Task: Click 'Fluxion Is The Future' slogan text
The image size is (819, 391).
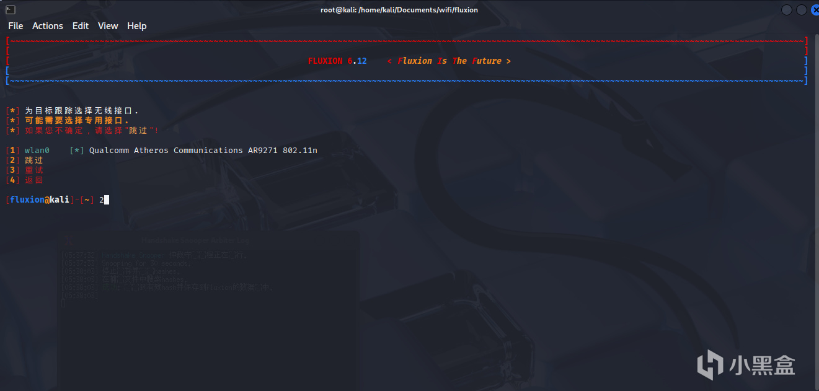Action: [449, 61]
